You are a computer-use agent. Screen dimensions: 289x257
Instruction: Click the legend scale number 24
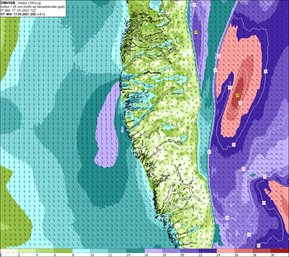(x=218, y=255)
